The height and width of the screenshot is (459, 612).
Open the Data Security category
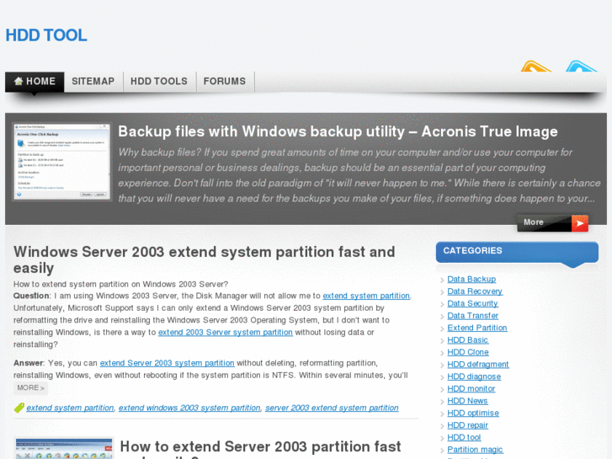(472, 303)
